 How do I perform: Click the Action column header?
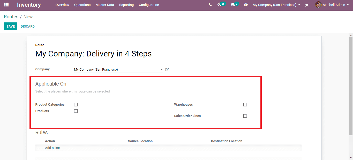point(50,141)
